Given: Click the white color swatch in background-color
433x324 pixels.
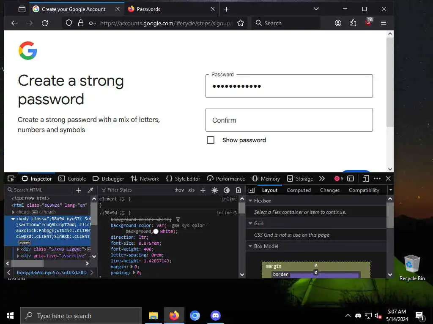Looking at the screenshot, I should point(156,232).
